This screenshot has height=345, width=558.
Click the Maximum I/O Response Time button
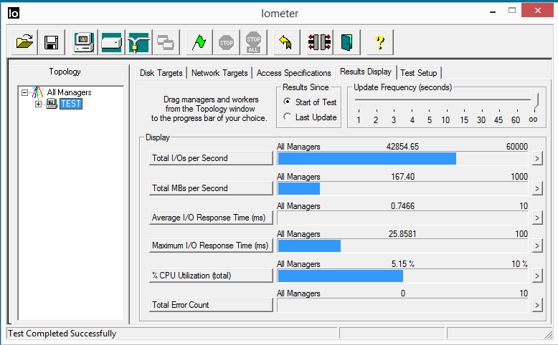[211, 246]
